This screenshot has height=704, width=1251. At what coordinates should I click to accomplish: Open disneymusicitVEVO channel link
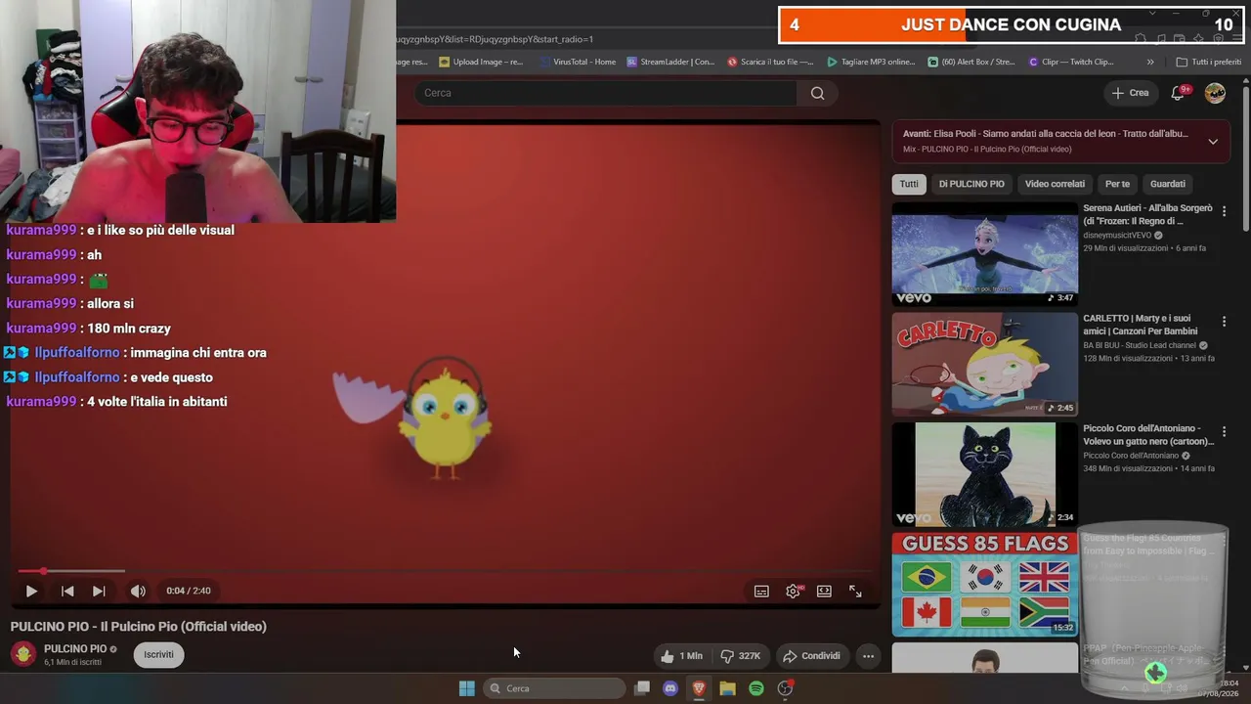(1117, 236)
